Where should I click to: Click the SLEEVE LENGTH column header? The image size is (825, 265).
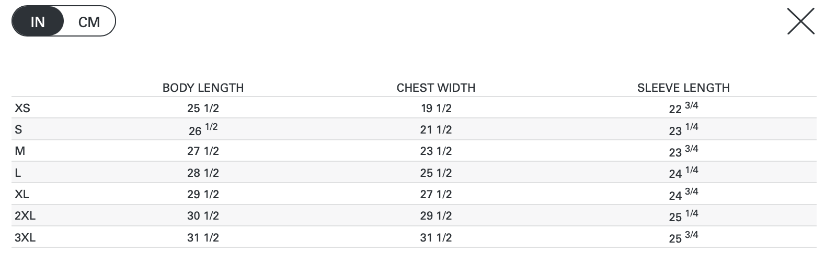[x=683, y=88]
